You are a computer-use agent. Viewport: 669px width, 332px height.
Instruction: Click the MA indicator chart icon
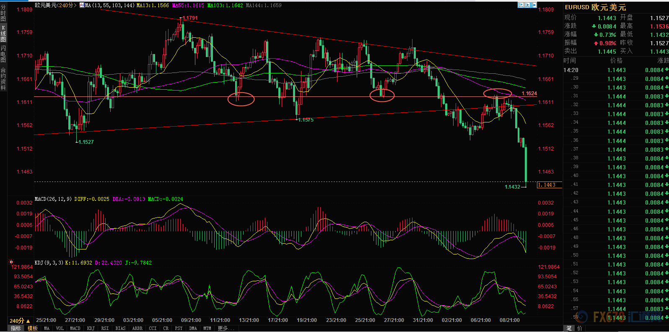82,5
